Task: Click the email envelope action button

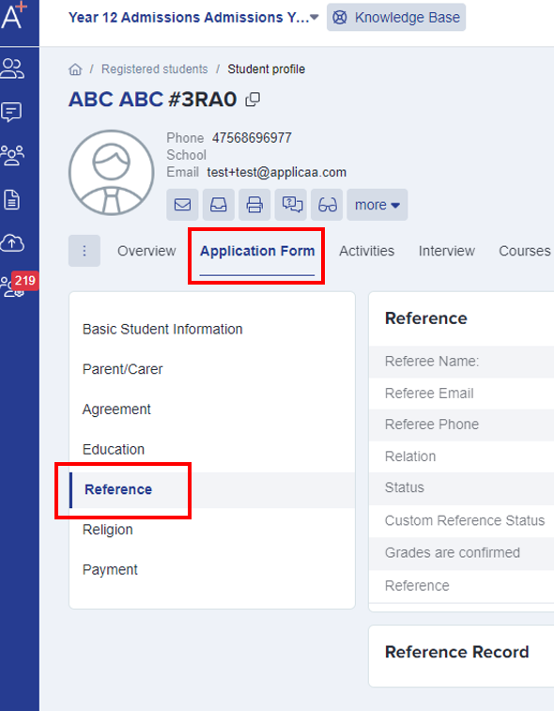Action: pyautogui.click(x=182, y=205)
